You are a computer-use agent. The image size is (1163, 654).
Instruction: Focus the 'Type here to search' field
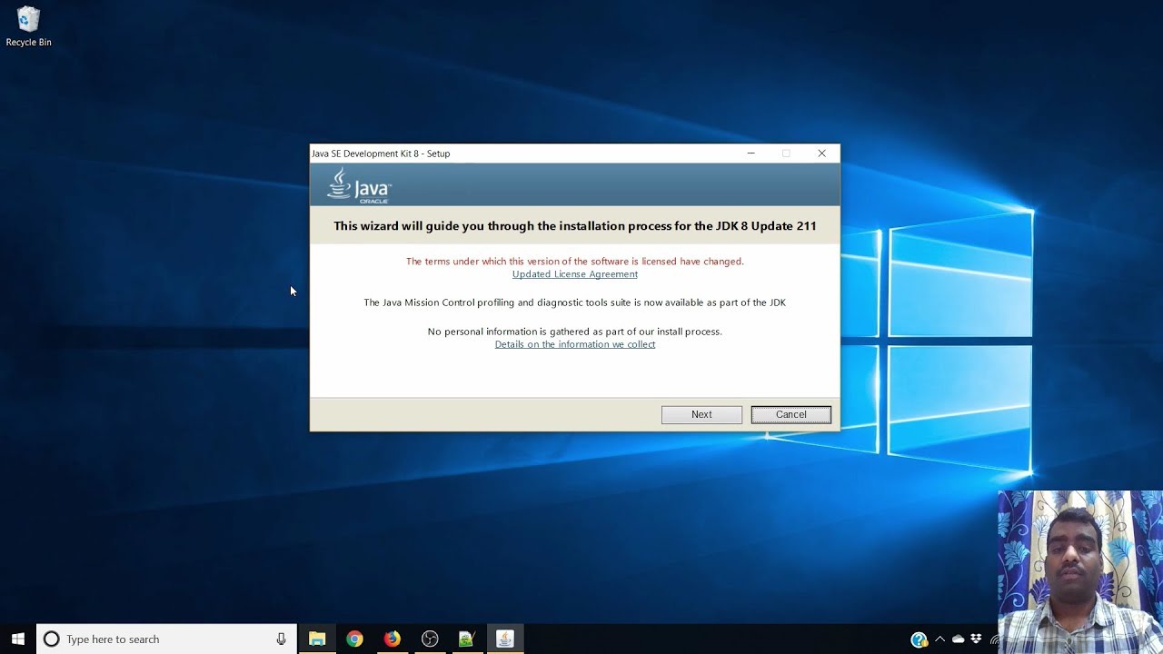tap(166, 639)
